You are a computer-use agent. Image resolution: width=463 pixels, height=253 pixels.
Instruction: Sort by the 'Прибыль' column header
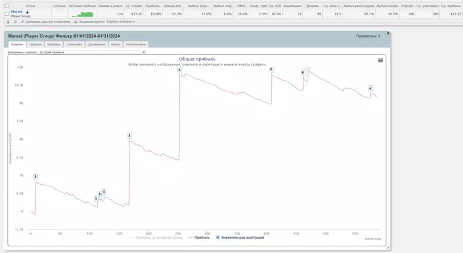click(x=153, y=6)
